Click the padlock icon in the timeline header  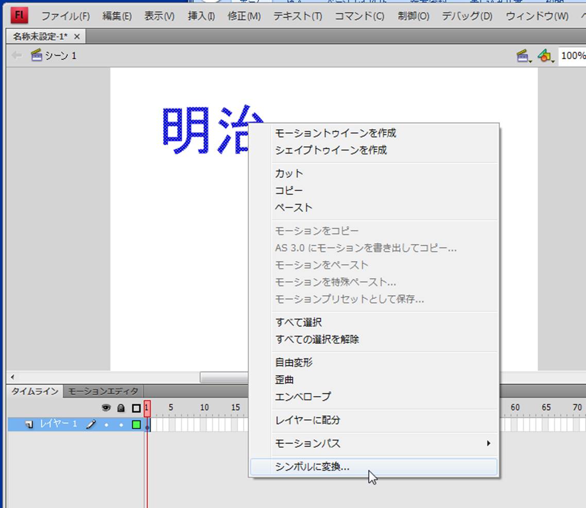tap(121, 408)
